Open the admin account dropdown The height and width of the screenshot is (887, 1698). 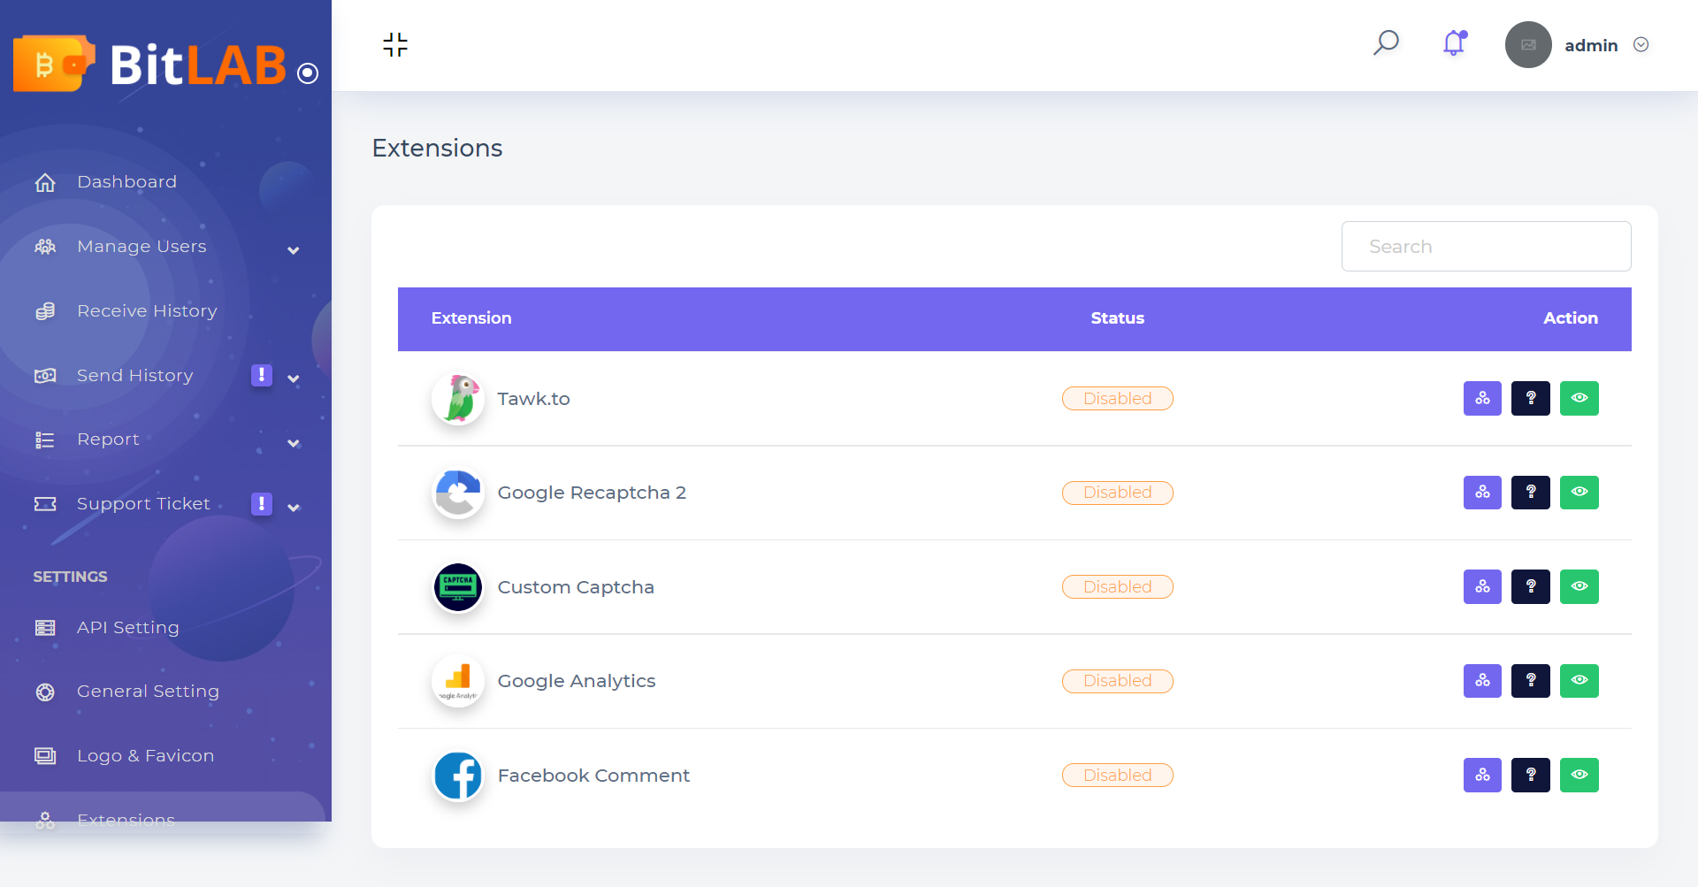click(x=1641, y=44)
